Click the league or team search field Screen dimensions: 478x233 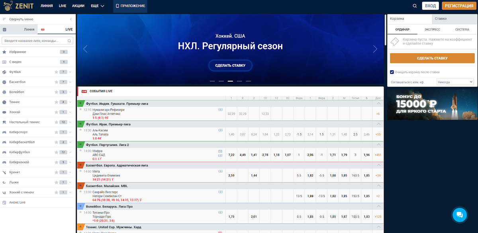click(37, 41)
